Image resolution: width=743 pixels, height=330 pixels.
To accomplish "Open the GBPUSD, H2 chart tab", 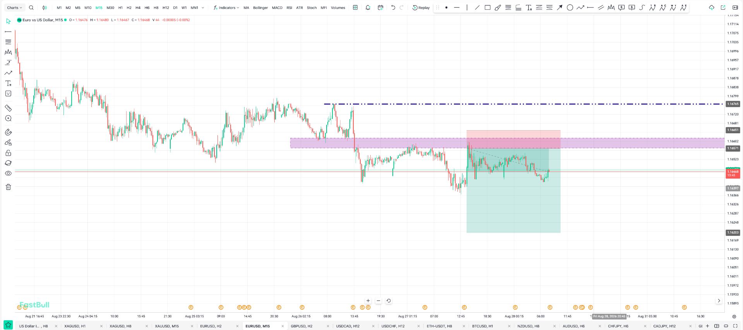I will point(301,326).
